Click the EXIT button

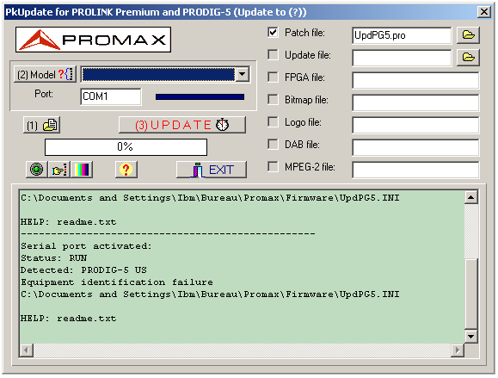coord(212,170)
